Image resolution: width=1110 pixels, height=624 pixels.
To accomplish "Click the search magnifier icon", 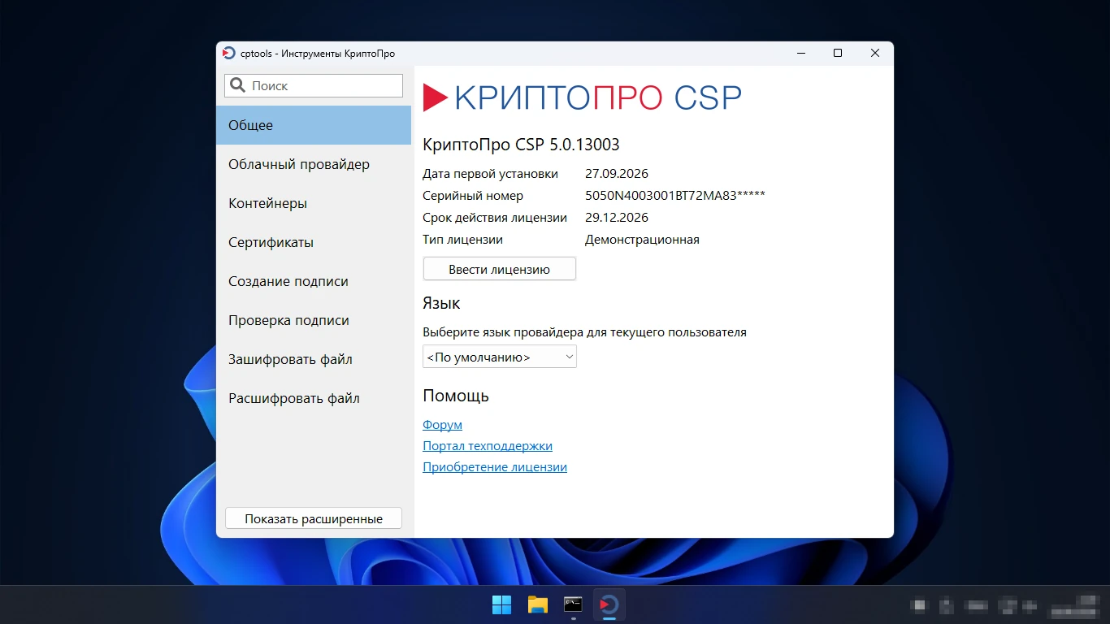I will [x=238, y=85].
